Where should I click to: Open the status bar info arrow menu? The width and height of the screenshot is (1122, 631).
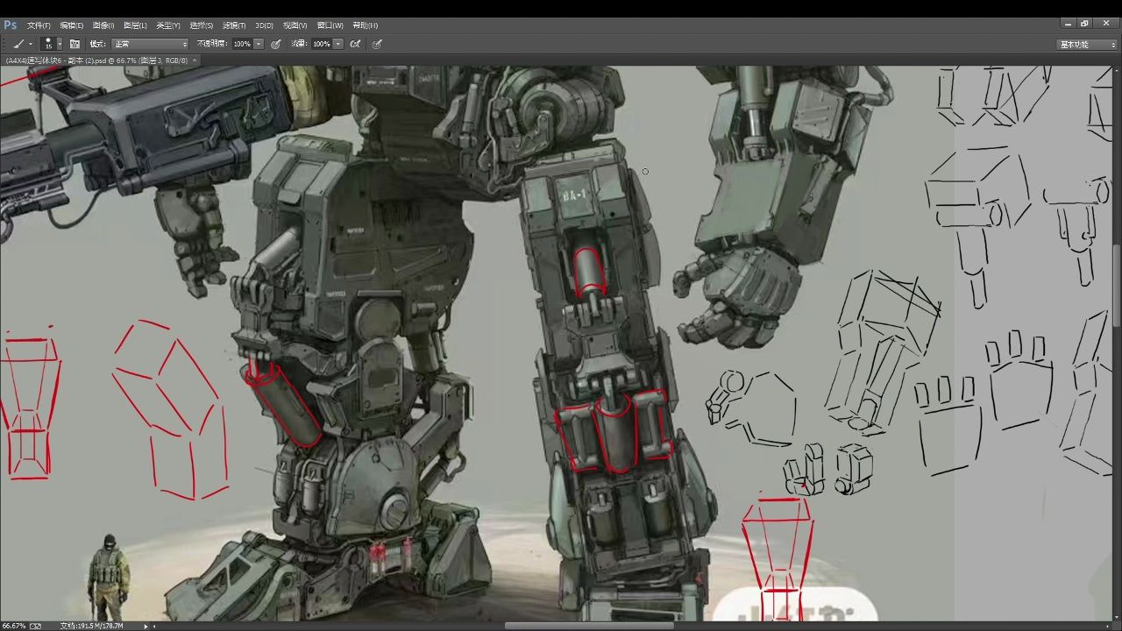click(146, 626)
